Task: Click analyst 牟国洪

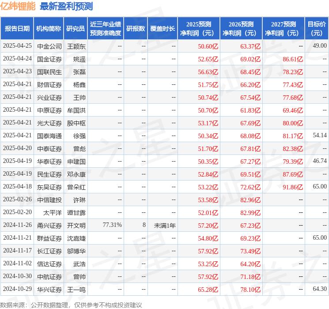Action: pos(76,110)
